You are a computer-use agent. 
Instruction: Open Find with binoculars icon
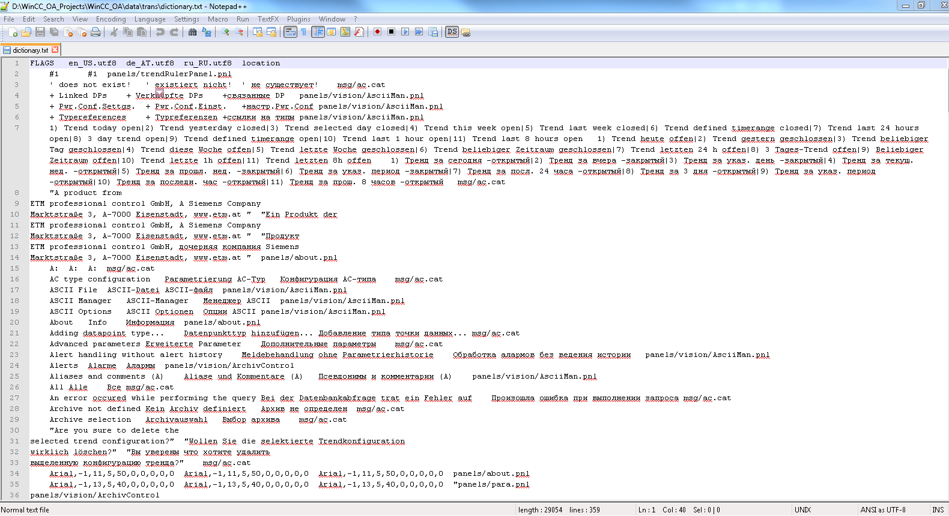pyautogui.click(x=192, y=32)
